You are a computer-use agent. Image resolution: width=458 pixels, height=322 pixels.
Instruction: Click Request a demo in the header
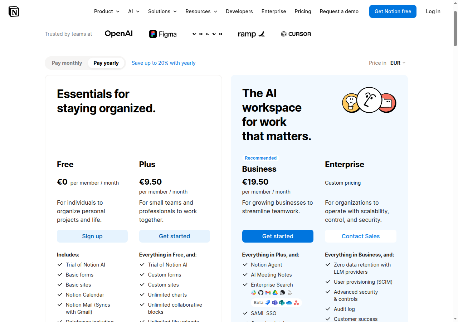[339, 11]
